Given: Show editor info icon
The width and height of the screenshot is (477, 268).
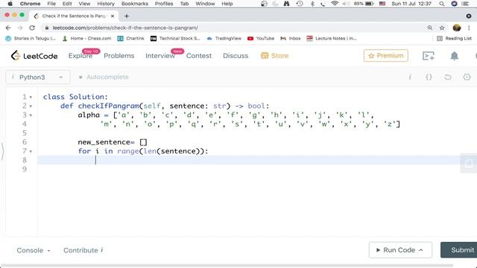Looking at the screenshot, I should point(410,77).
